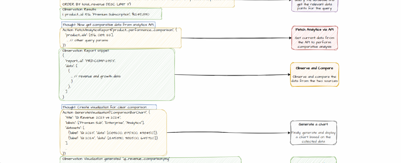401x163 pixels.
Task: Click the "report_id: PRD-COMP-2953" line
Action: (90, 61)
